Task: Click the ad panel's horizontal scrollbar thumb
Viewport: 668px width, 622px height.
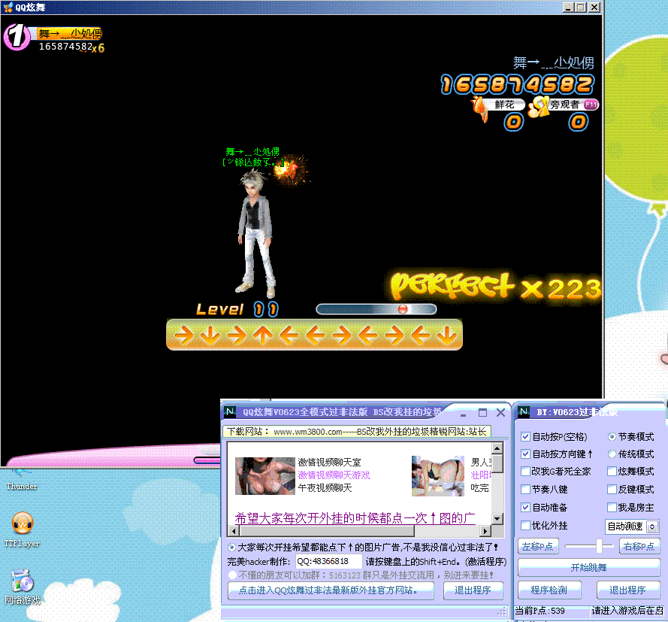Action: (x=327, y=531)
